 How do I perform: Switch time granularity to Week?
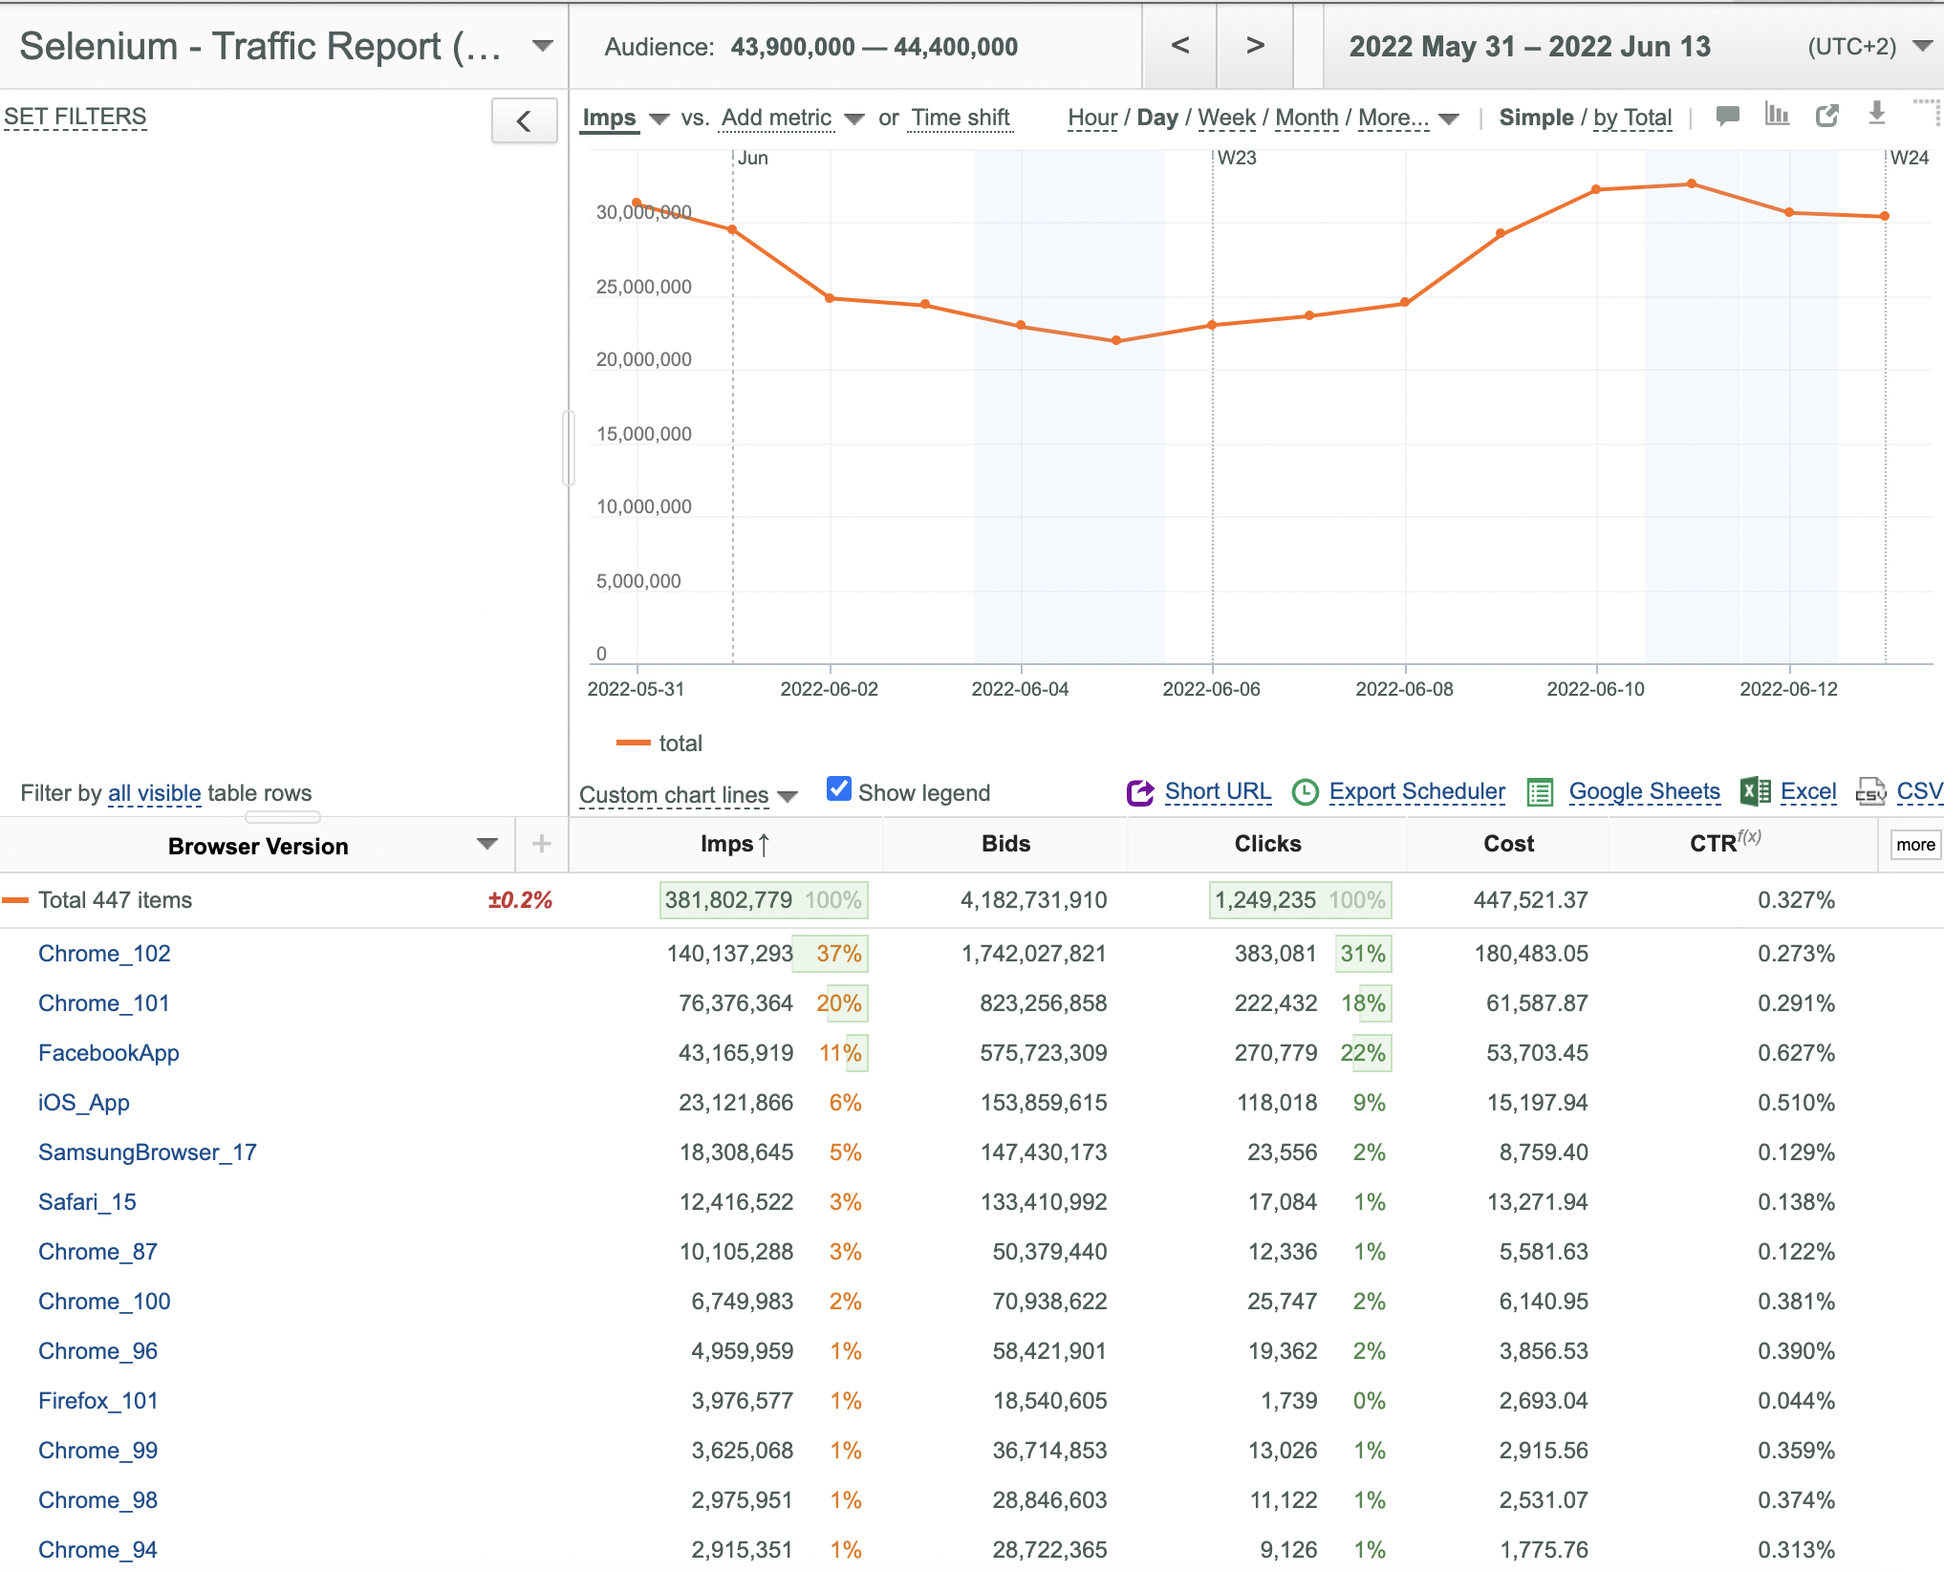pyautogui.click(x=1226, y=118)
